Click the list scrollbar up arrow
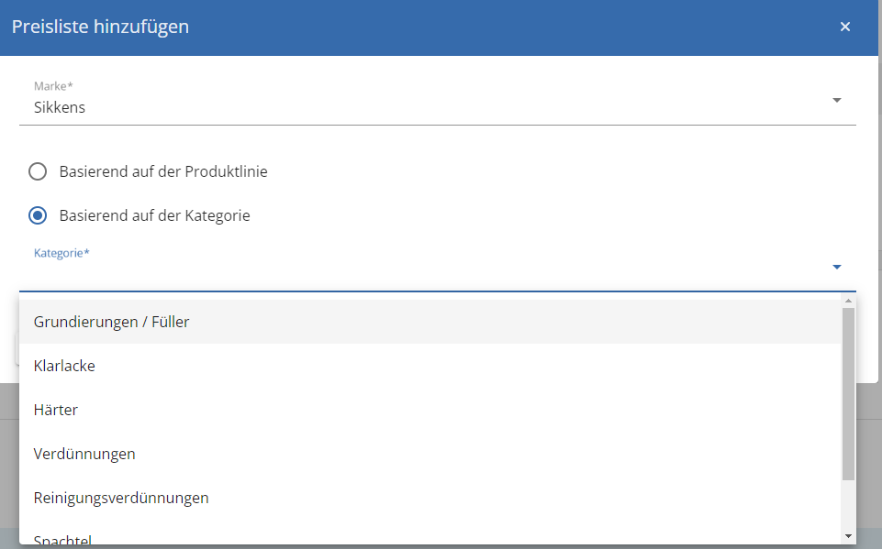882x549 pixels. 848,301
